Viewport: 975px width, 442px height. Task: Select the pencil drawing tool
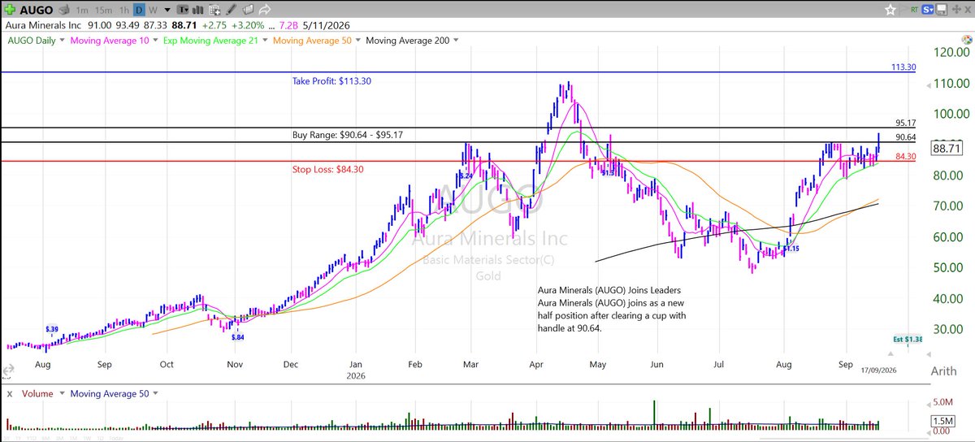click(231, 11)
